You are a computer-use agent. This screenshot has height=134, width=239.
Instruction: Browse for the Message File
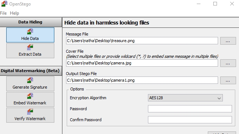tap(228, 41)
